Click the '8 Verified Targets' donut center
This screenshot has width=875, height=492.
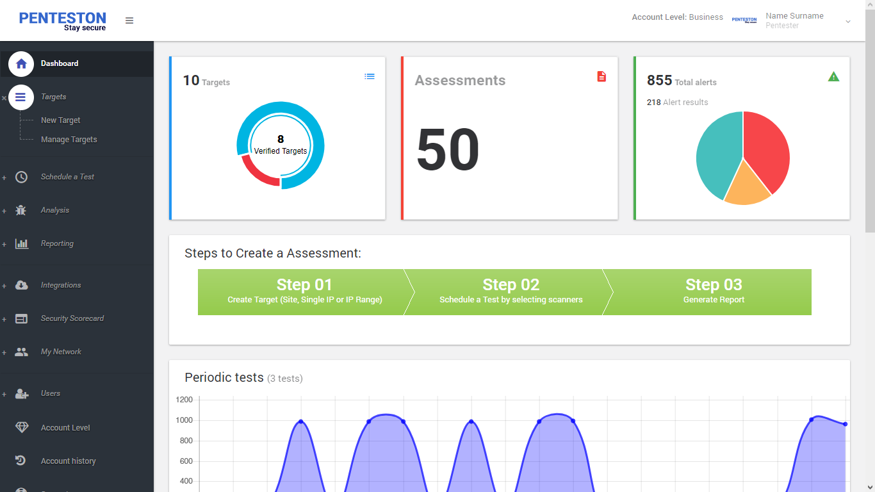pos(281,144)
